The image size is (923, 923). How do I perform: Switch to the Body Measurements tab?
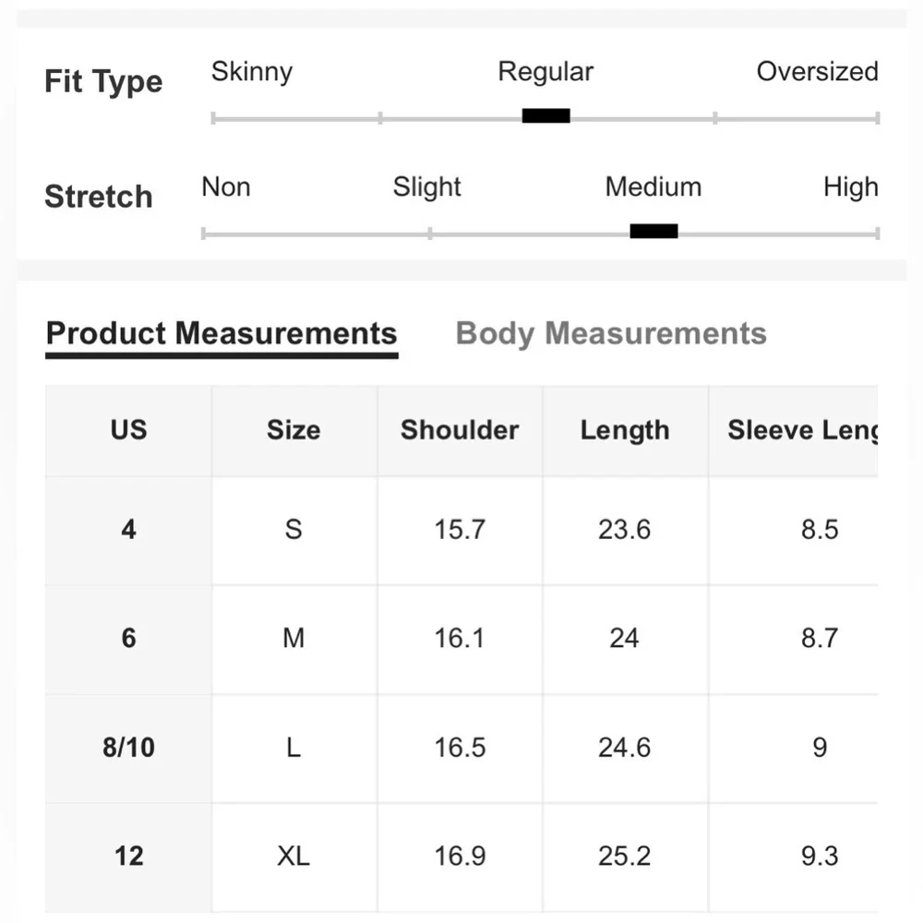pos(611,334)
